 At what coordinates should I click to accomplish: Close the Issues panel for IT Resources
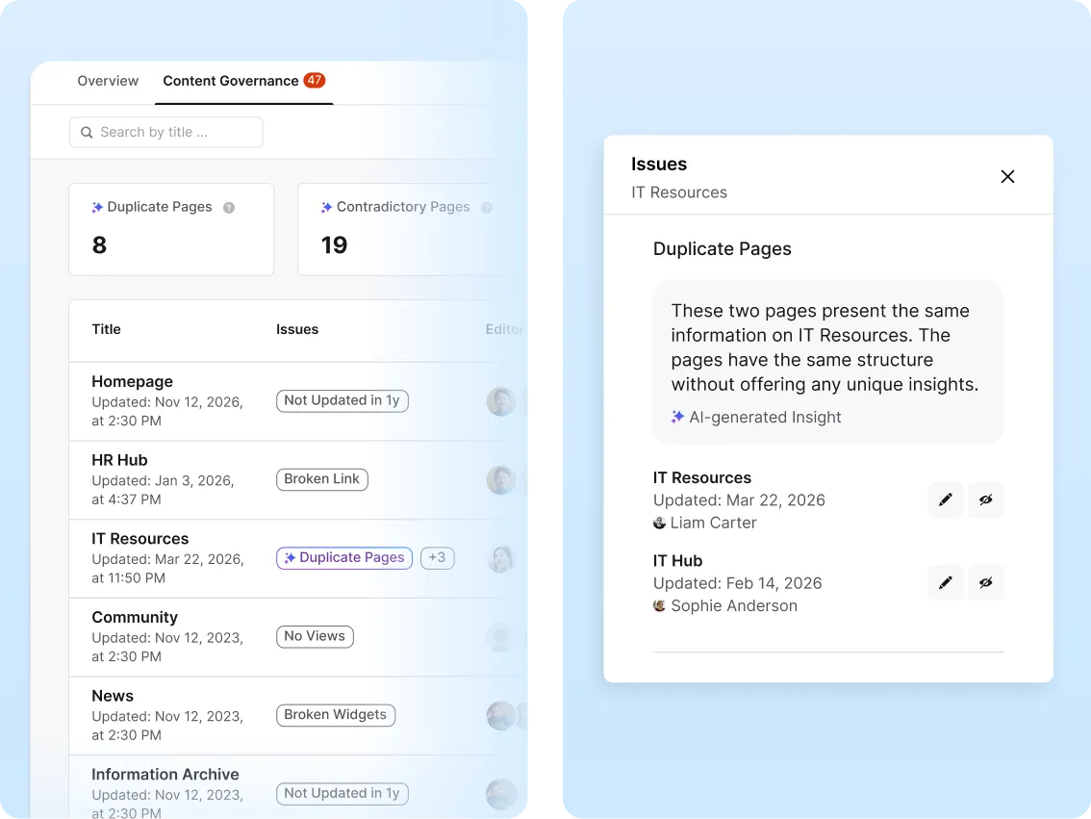click(x=1007, y=176)
